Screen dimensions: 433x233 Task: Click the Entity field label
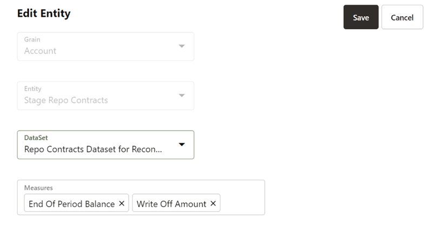click(33, 88)
